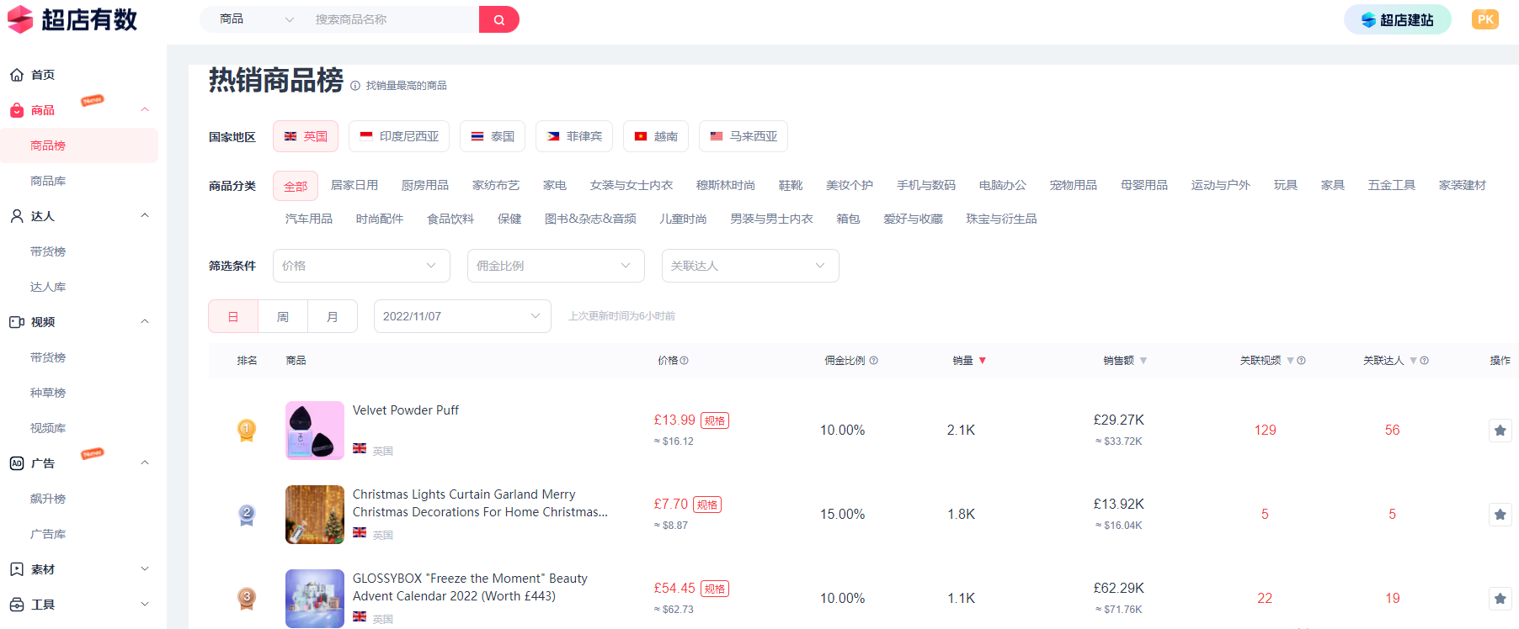This screenshot has height=629, width=1519.
Task: Select 泰国 country filter
Action: [x=493, y=136]
